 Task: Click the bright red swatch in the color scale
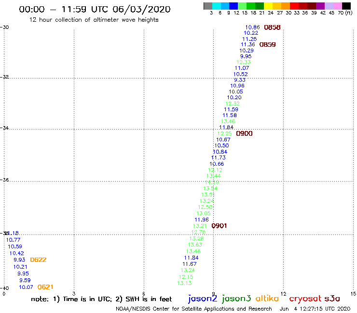click(x=294, y=6)
